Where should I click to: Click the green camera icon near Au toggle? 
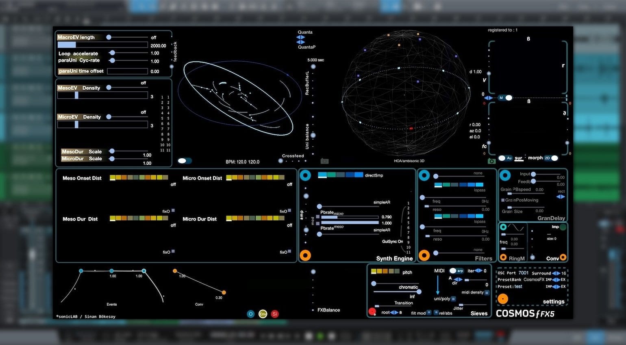click(491, 161)
